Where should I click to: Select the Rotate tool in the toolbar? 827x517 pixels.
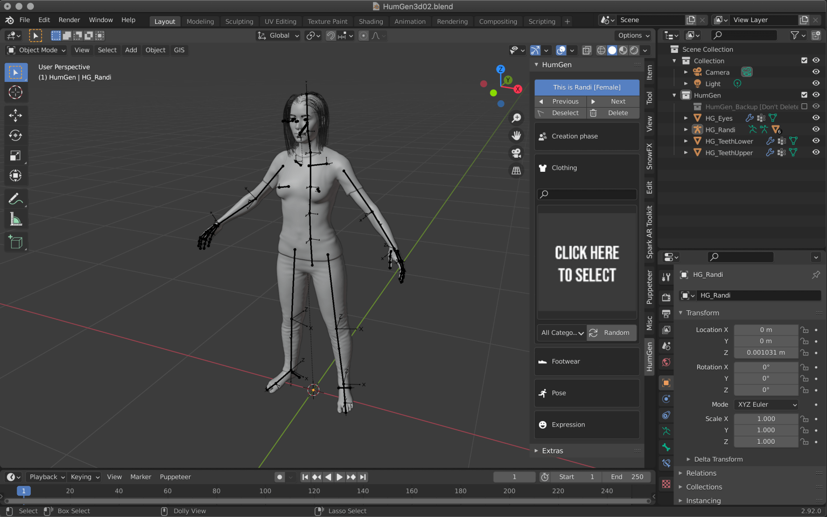[x=15, y=136]
